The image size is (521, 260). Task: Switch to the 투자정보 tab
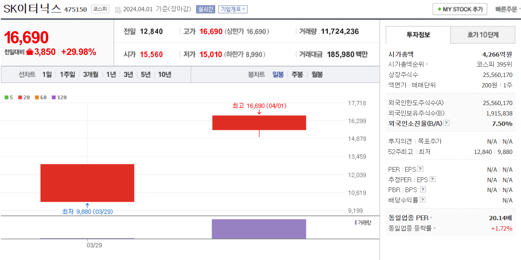tap(418, 35)
